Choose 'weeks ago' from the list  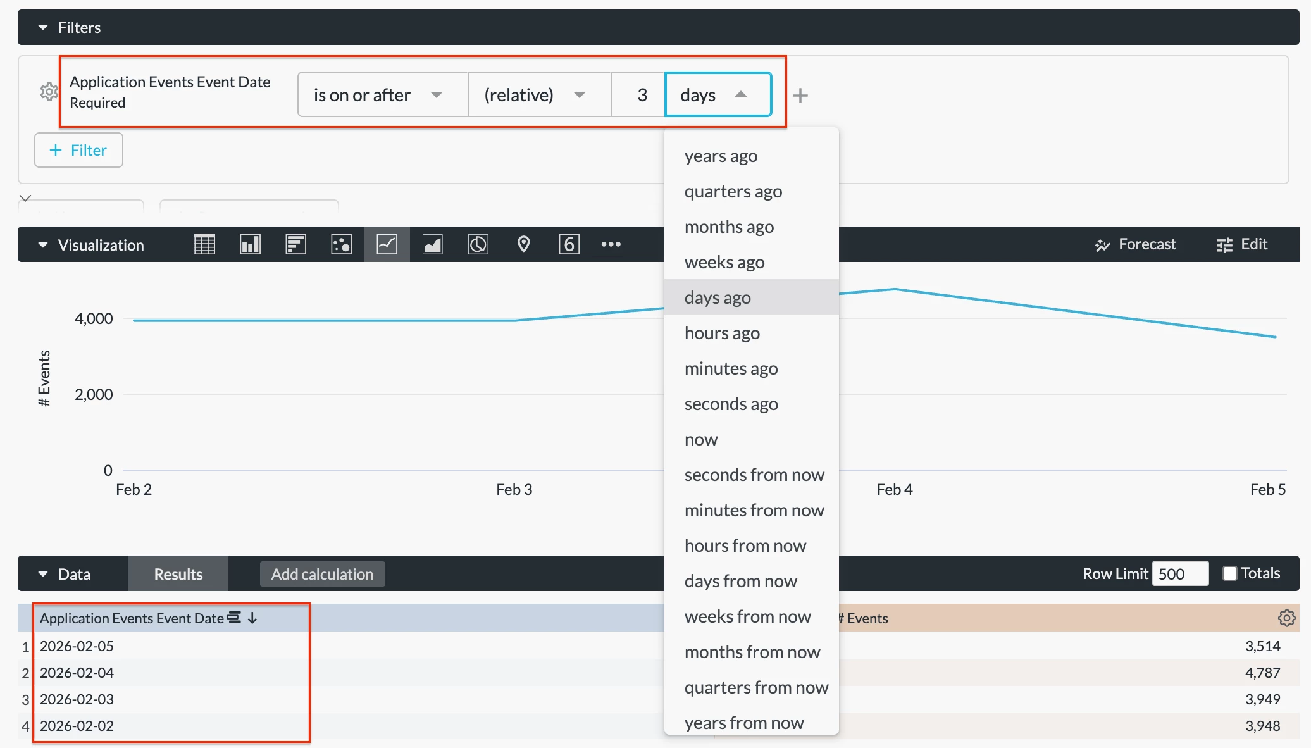[x=724, y=262]
